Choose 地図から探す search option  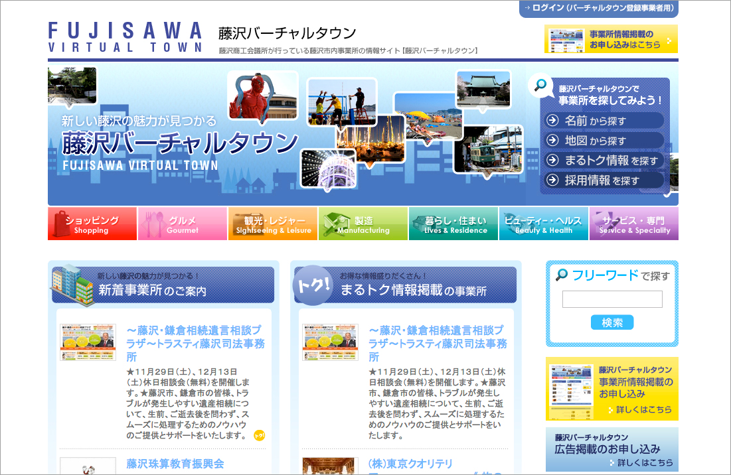click(x=604, y=141)
